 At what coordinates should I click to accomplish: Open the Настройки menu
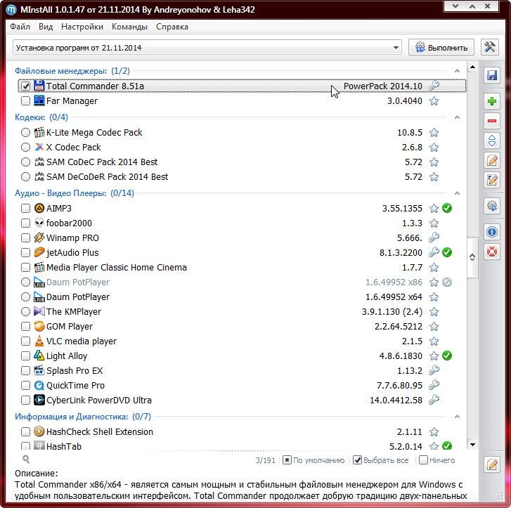point(82,27)
